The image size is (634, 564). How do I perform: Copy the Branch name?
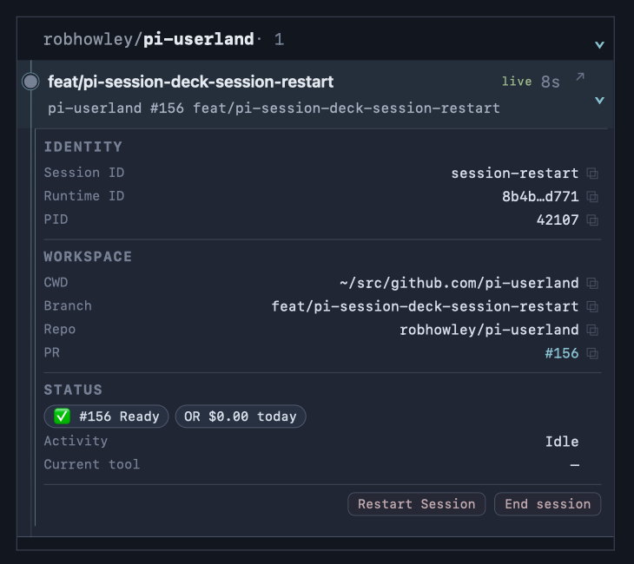click(592, 306)
